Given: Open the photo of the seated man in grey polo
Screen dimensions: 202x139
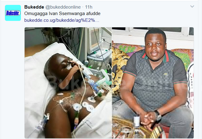Looking at the screenshot, I should pos(153,83).
